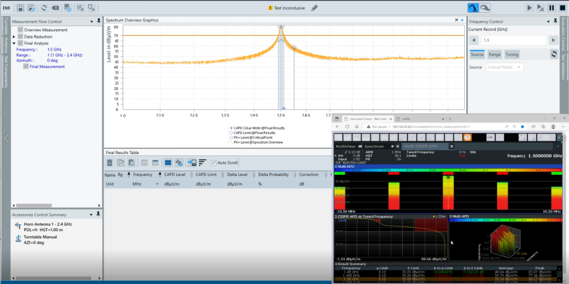Click the circular sync icon in Frequency Control

[x=554, y=54]
